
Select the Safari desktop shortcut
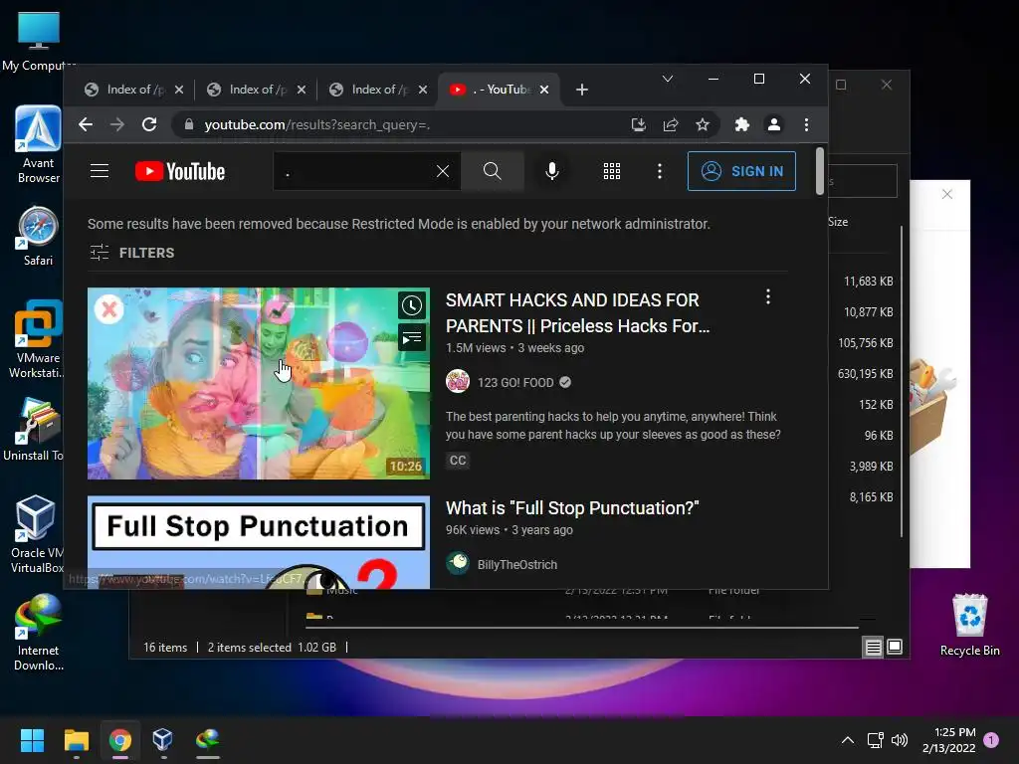click(x=38, y=236)
